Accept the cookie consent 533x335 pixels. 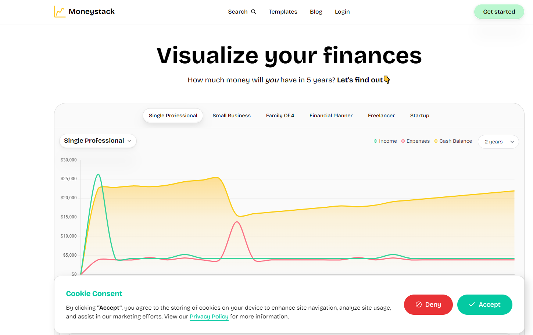[x=484, y=304]
